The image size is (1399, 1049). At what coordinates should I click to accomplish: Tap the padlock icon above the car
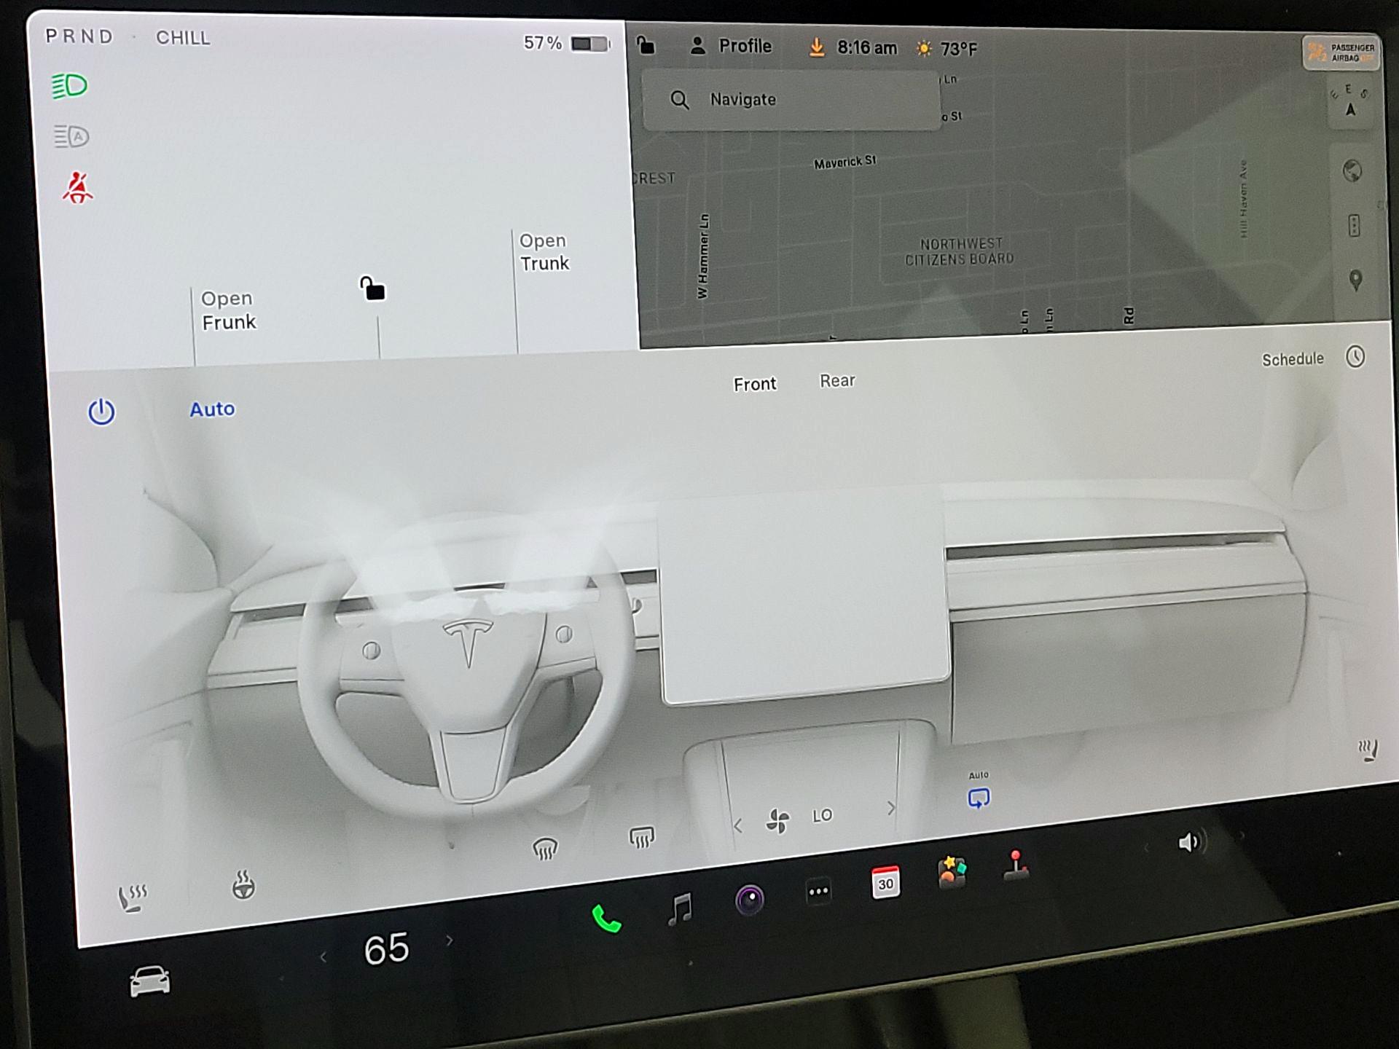coord(372,288)
